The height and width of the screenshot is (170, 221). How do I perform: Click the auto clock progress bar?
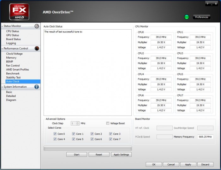click(x=88, y=148)
